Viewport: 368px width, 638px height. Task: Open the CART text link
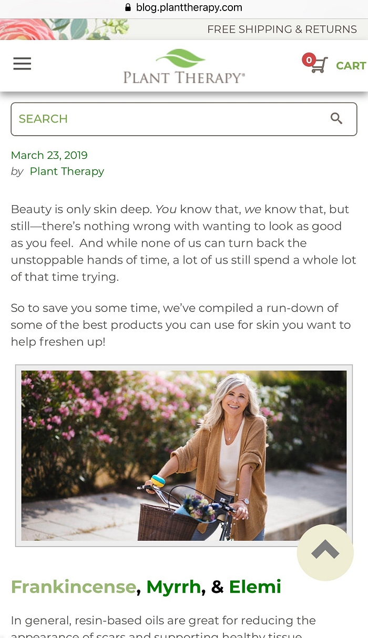pos(351,66)
